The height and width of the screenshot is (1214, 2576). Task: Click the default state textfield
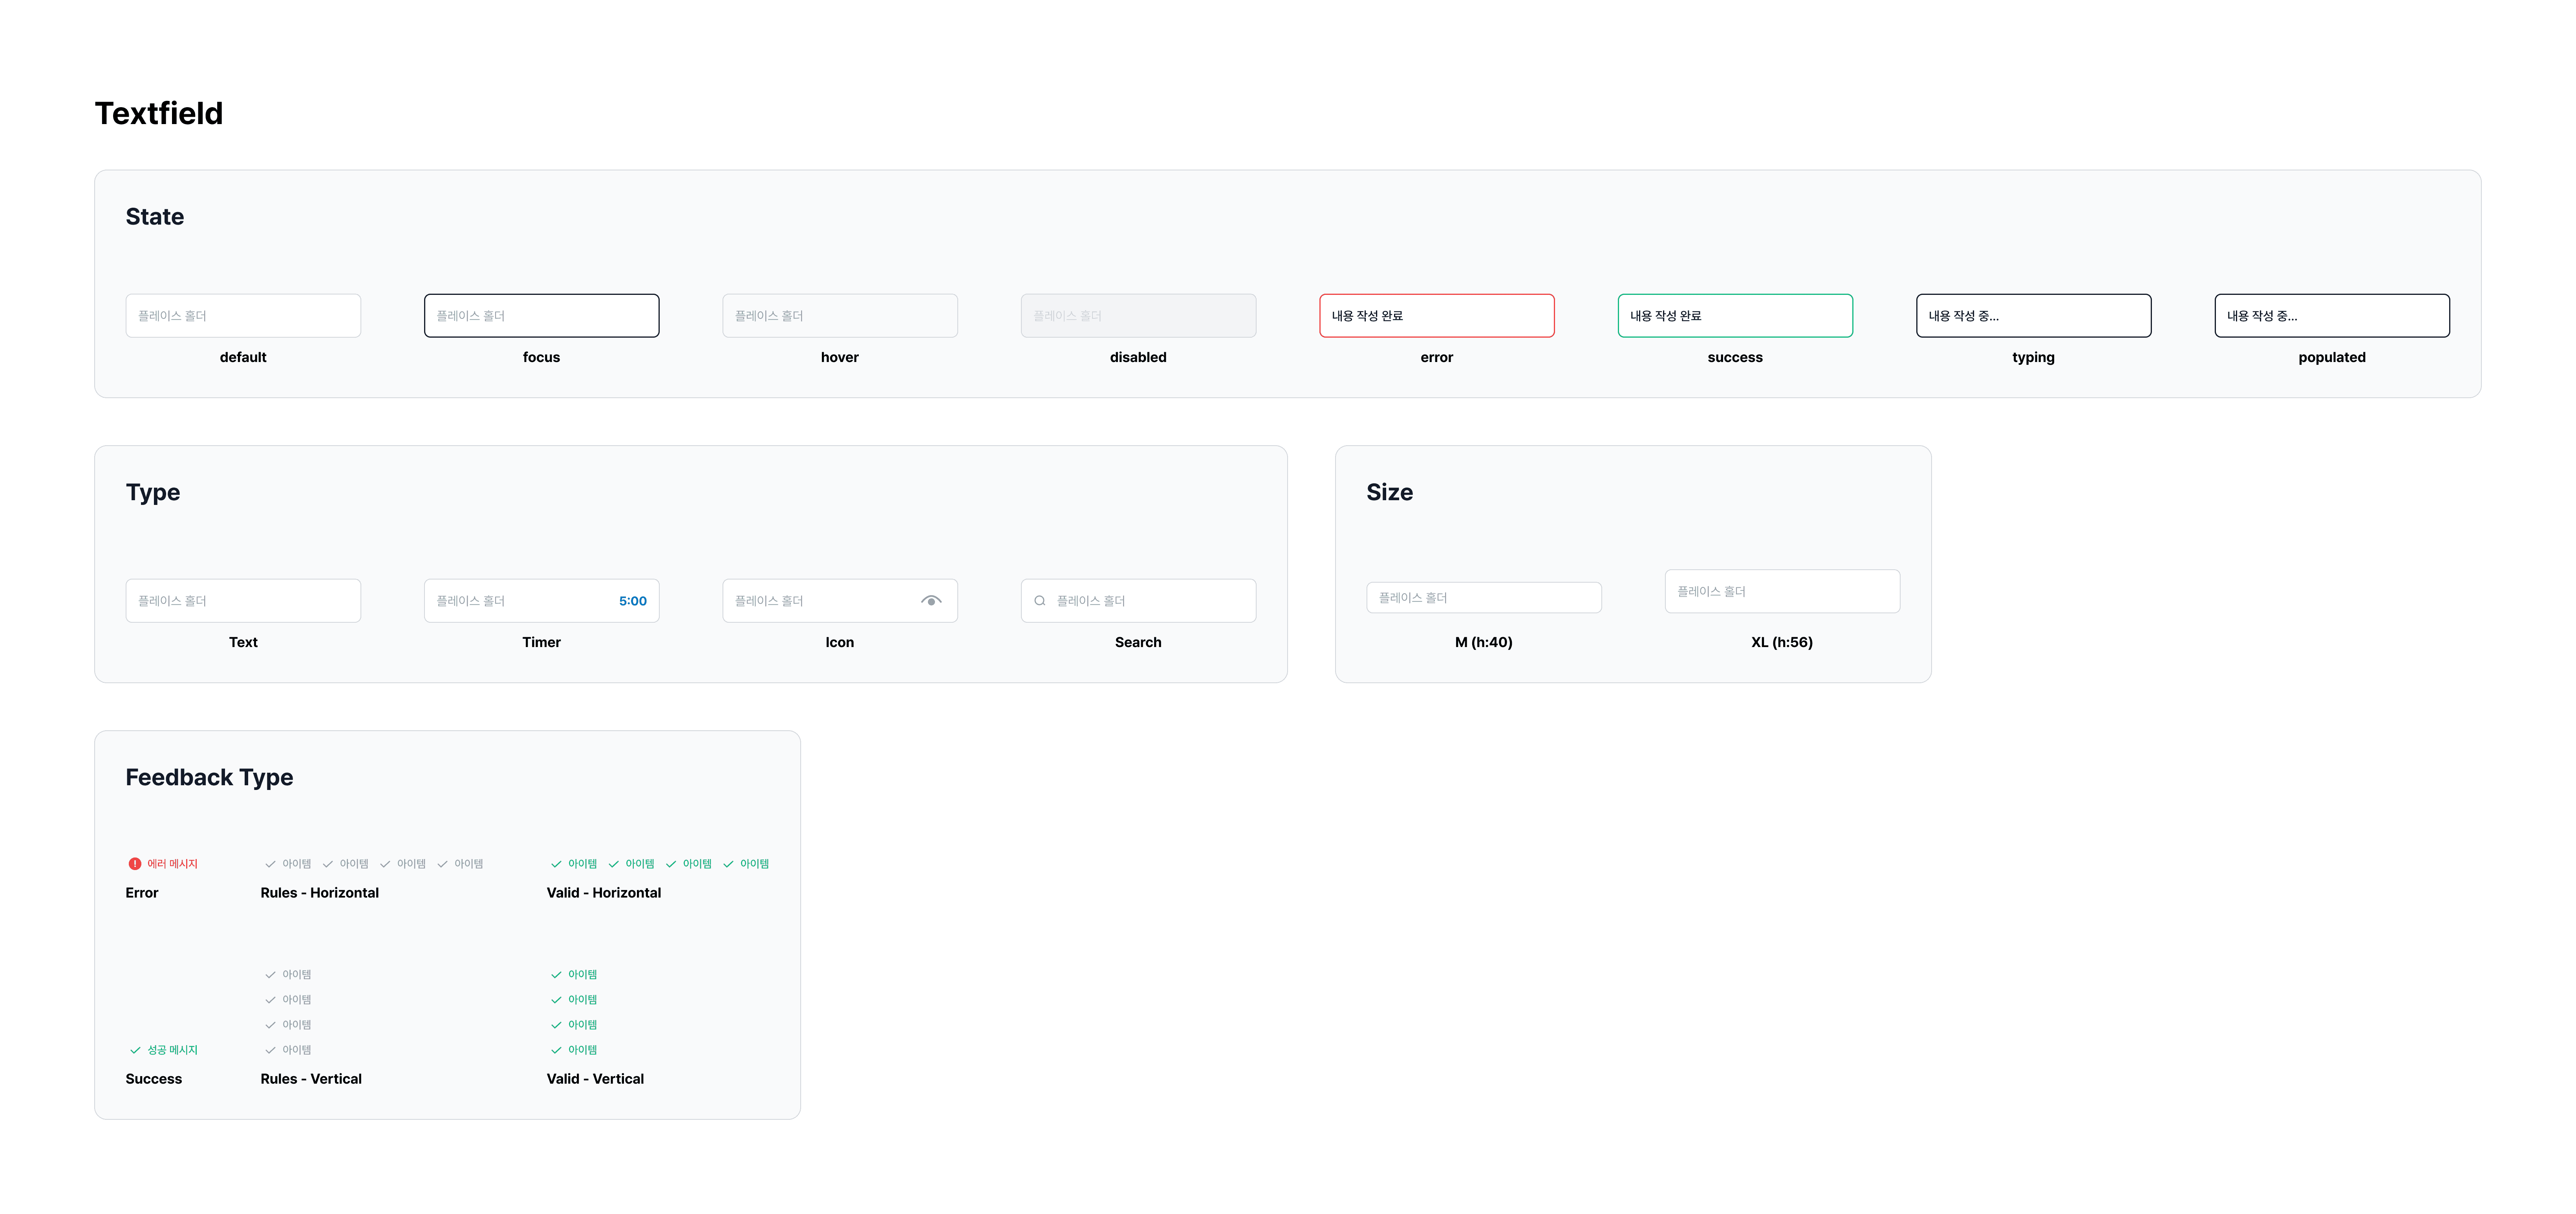point(243,316)
